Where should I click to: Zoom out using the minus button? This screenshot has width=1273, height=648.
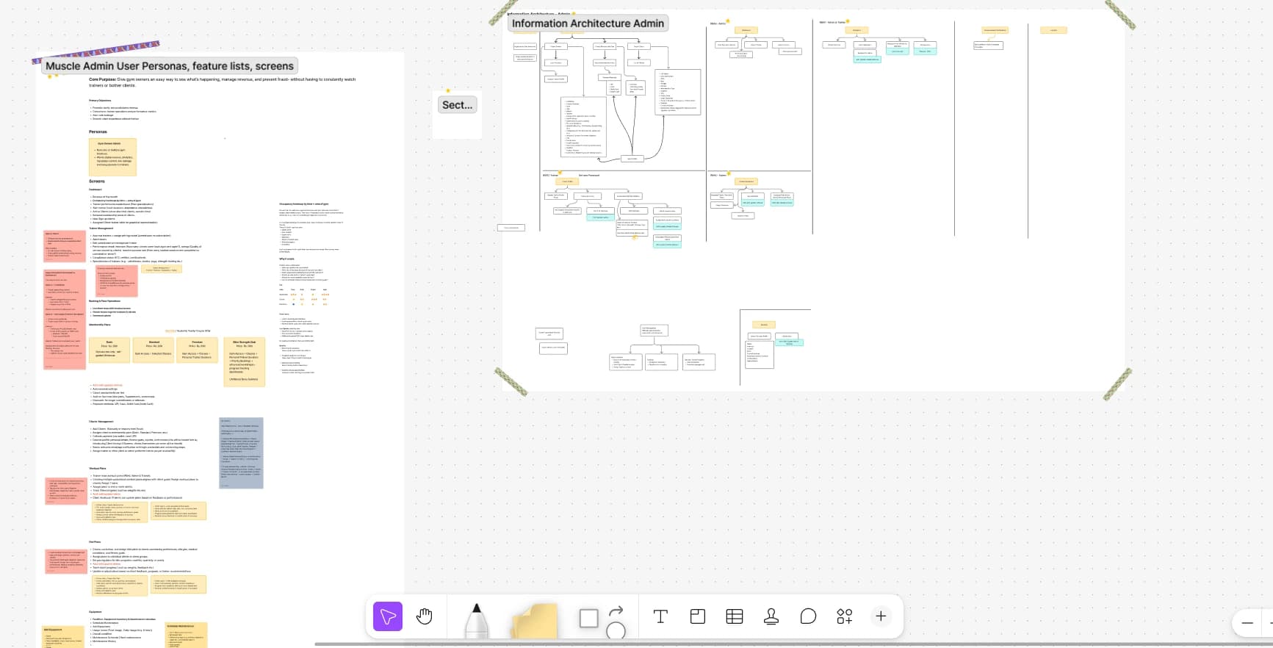1247,623
